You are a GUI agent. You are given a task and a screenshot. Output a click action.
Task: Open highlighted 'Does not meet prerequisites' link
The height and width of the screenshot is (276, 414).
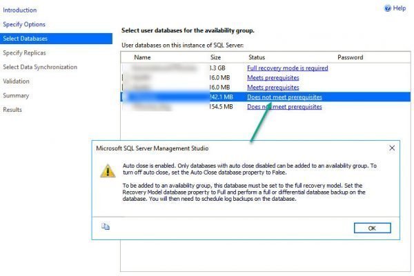284,97
